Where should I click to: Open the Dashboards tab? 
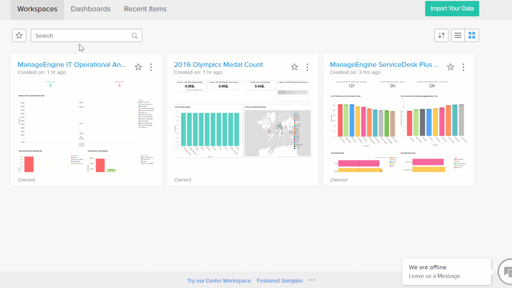tap(91, 9)
